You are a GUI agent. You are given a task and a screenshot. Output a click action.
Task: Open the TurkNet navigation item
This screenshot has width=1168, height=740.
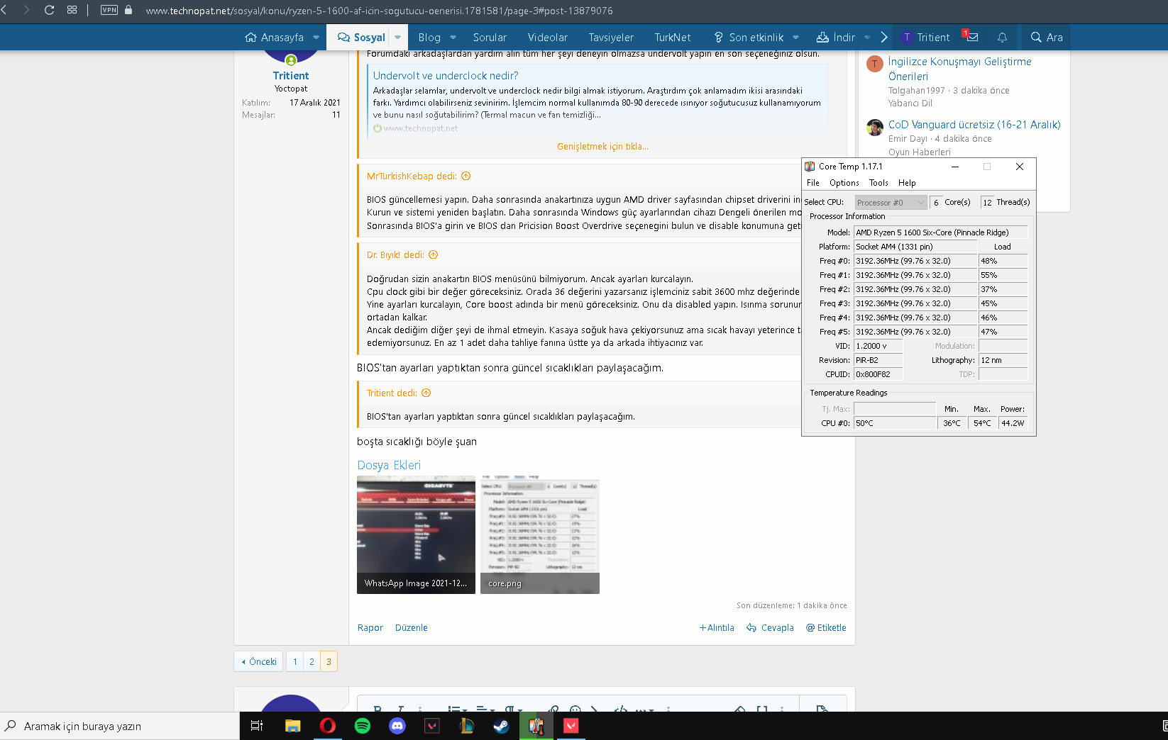[672, 38]
